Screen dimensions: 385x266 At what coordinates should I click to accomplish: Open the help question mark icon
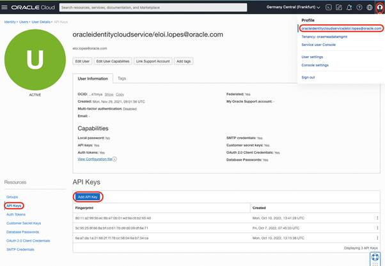pyautogui.click(x=359, y=8)
